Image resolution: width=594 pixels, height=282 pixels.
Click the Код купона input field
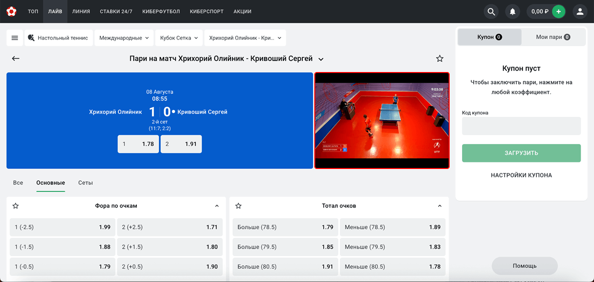point(521,126)
